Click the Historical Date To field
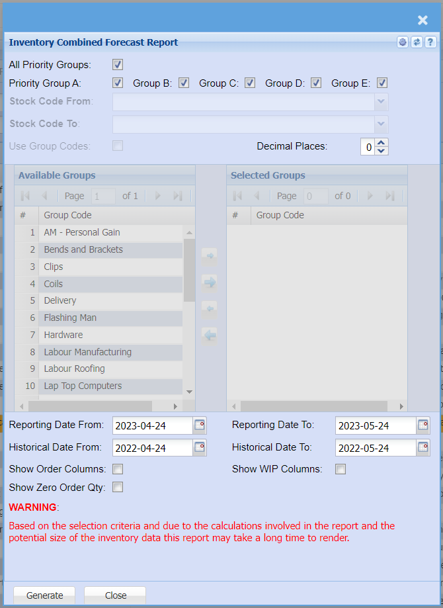443x608 pixels. click(x=376, y=448)
